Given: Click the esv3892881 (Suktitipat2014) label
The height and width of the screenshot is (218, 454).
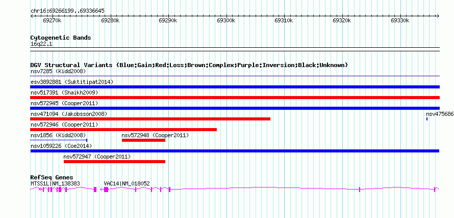Looking at the screenshot, I should point(72,82).
